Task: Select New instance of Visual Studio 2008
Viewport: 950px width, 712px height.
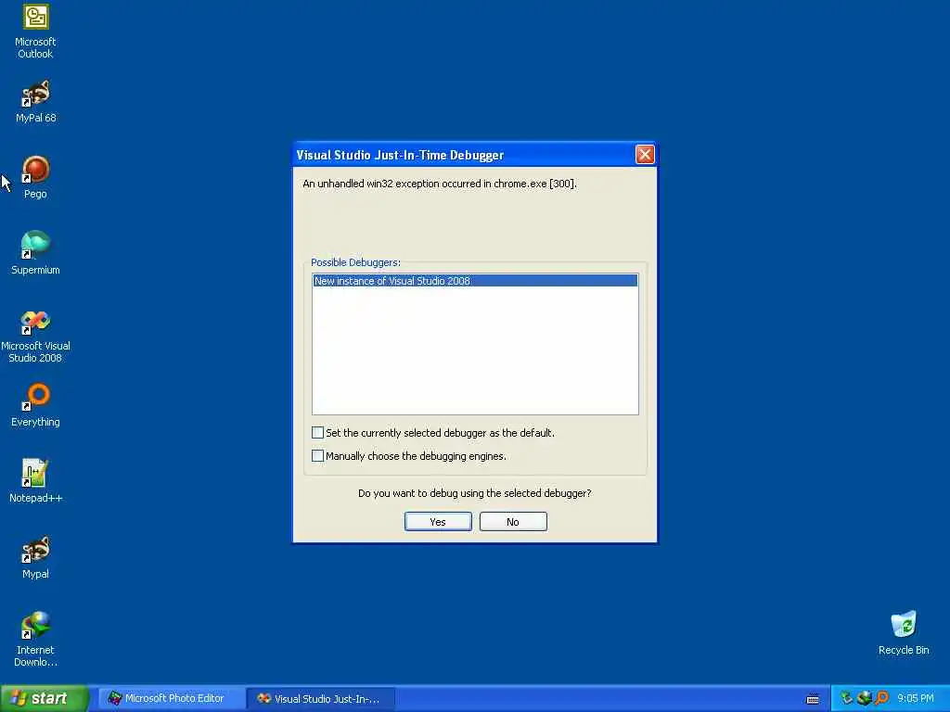Action: pos(475,280)
